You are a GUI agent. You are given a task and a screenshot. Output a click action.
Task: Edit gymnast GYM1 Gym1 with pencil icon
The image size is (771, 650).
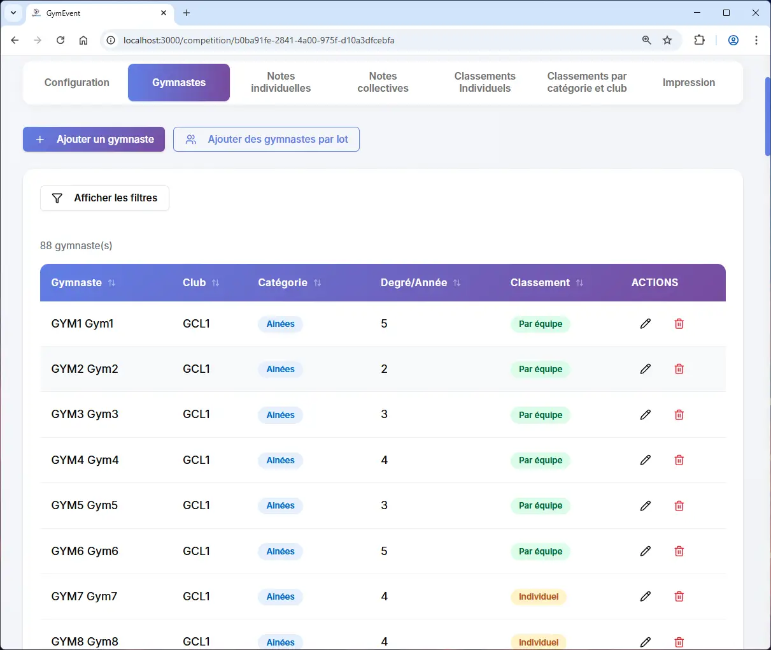coord(645,324)
